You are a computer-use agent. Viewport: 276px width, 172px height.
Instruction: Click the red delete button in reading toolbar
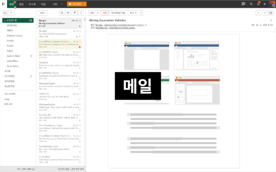tap(105, 13)
